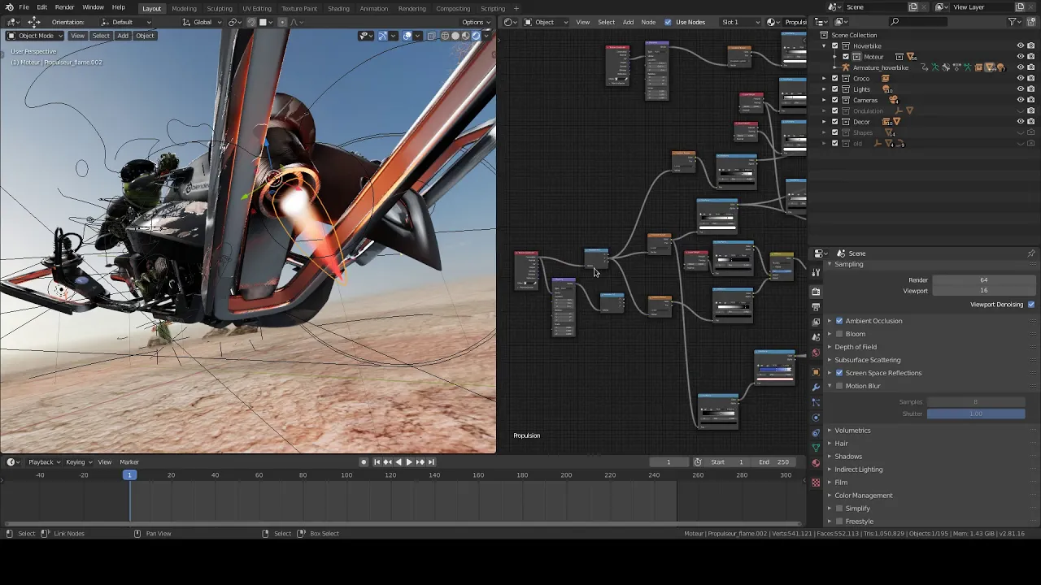Disable Ambient Occlusion checkbox
The height and width of the screenshot is (585, 1041).
click(x=839, y=321)
